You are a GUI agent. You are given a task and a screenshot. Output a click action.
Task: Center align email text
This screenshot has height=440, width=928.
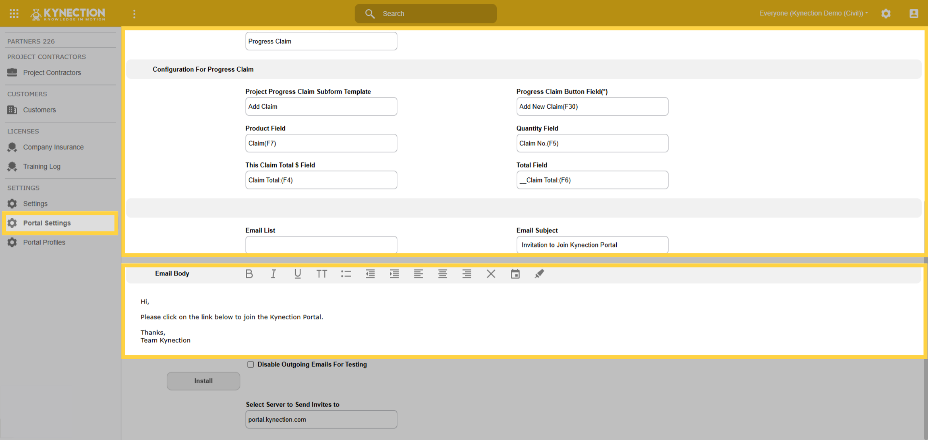(x=442, y=274)
